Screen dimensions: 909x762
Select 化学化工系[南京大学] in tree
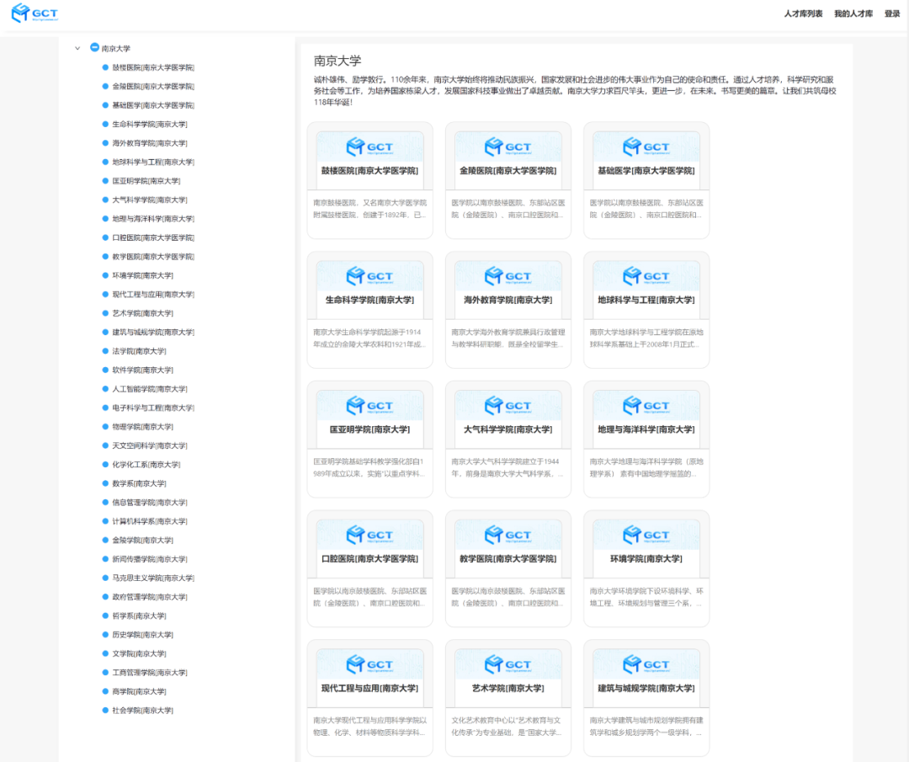pos(146,465)
